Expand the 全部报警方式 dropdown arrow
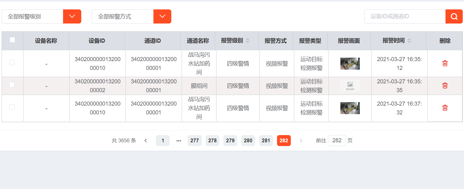This screenshot has width=464, height=189. pos(162,16)
